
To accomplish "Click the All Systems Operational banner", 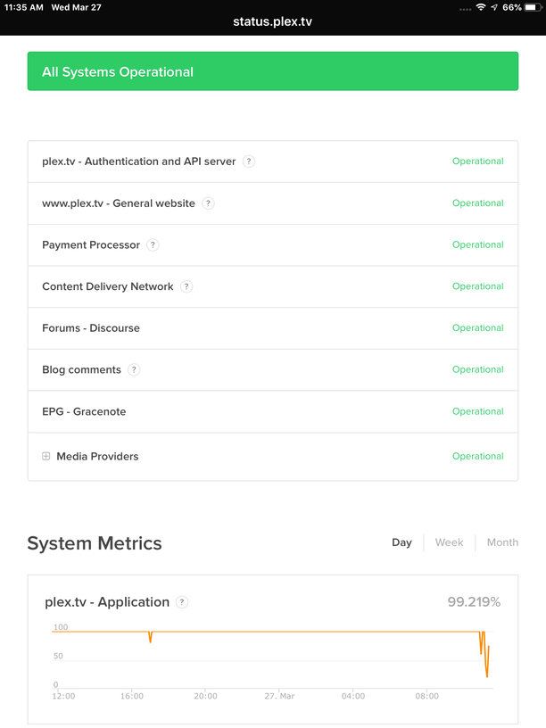I will click(273, 71).
